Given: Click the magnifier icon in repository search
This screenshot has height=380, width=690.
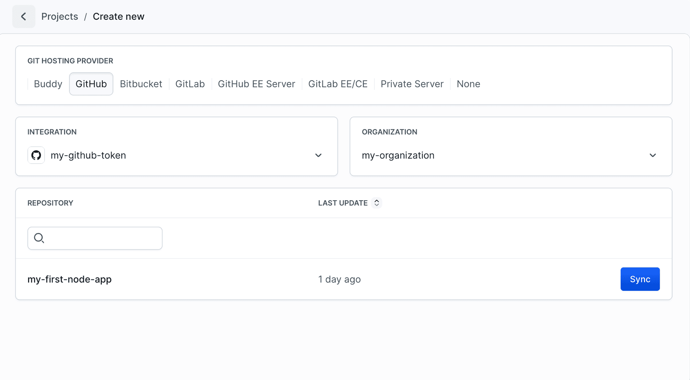Looking at the screenshot, I should pos(39,238).
